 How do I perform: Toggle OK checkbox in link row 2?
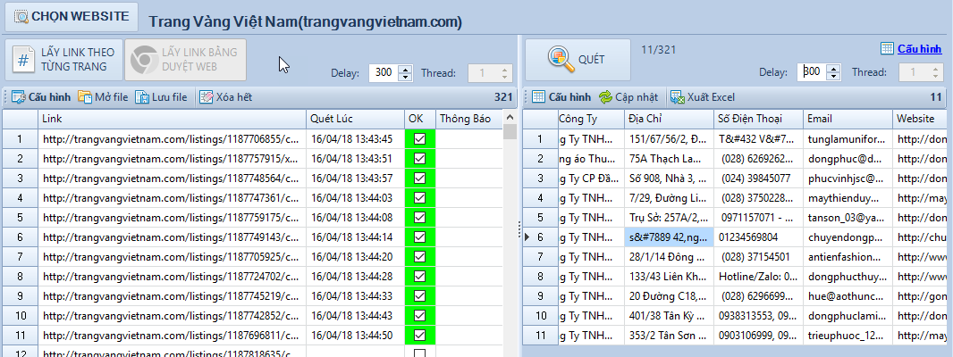tap(419, 159)
